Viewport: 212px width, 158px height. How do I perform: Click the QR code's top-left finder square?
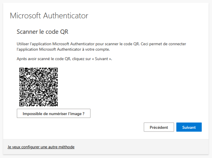[x=22, y=70]
